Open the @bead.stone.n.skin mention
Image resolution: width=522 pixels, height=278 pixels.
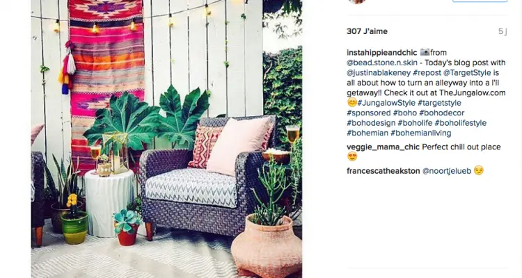[x=382, y=63]
